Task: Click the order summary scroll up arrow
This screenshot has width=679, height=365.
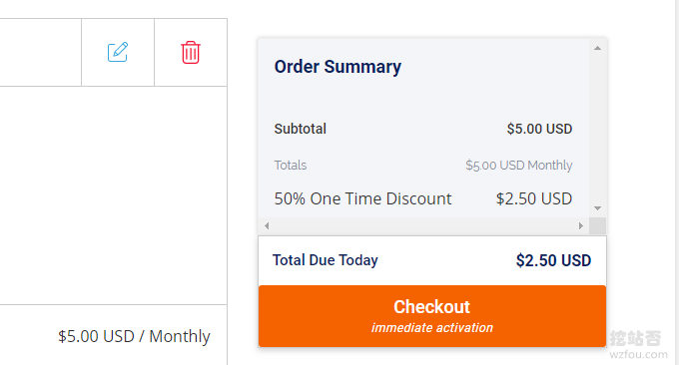Action: point(597,48)
